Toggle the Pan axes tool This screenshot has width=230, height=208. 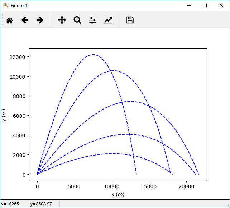point(62,20)
